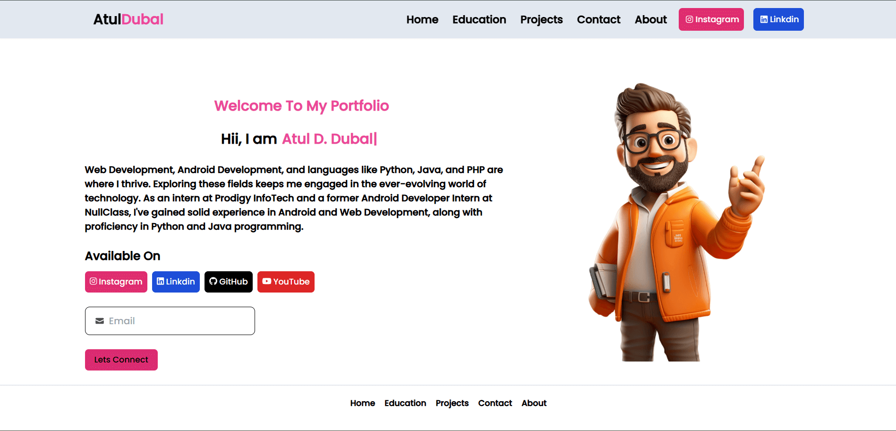
Task: Open the Education page from the top navigation
Action: (479, 19)
